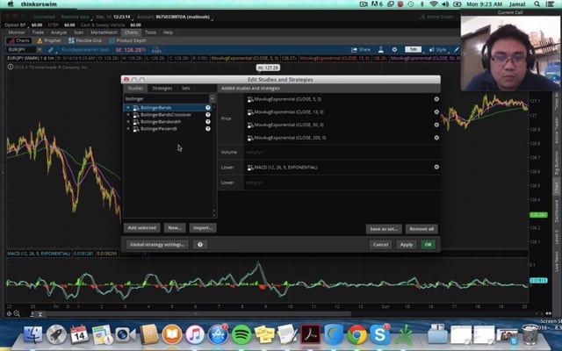The width and height of the screenshot is (562, 351).
Task: Click Remove all studies button
Action: click(x=421, y=228)
